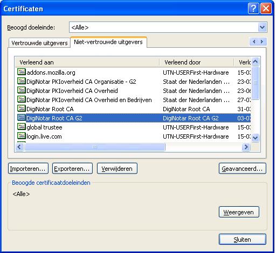View certificate with Weergeven button
This screenshot has width=276, height=253.
[x=239, y=212]
